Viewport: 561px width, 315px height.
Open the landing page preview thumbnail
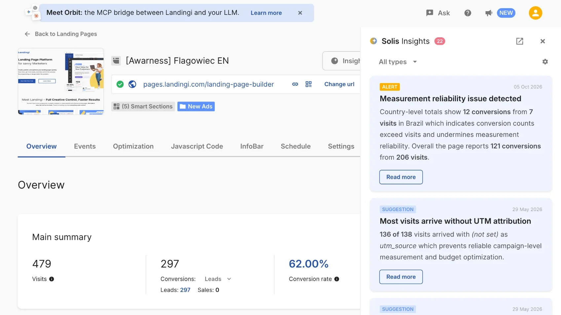pos(61,81)
